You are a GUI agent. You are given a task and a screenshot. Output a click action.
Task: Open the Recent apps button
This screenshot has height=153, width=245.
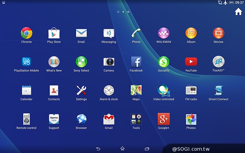tap(147, 149)
